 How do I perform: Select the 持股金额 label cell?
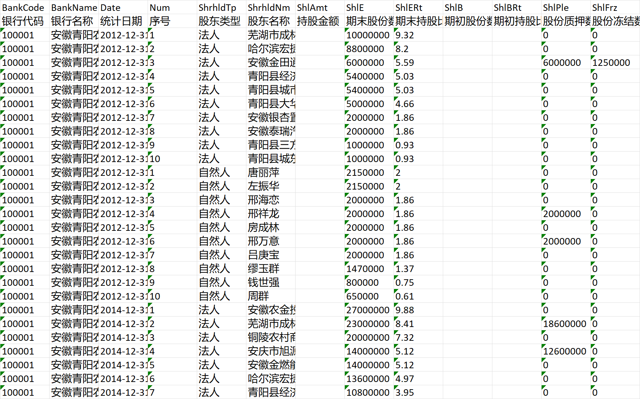pyautogui.click(x=320, y=21)
